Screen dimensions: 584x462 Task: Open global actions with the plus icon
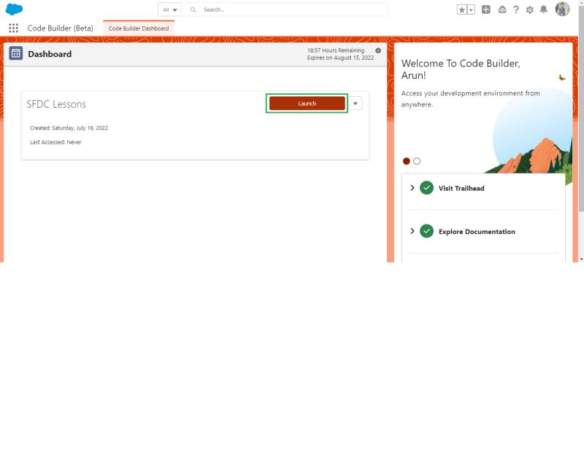click(x=486, y=9)
